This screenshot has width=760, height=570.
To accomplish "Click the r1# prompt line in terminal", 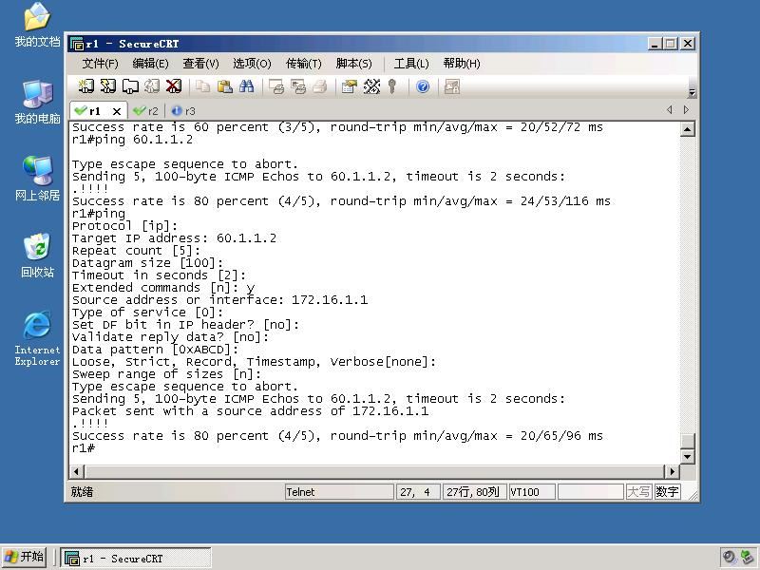I will (84, 448).
